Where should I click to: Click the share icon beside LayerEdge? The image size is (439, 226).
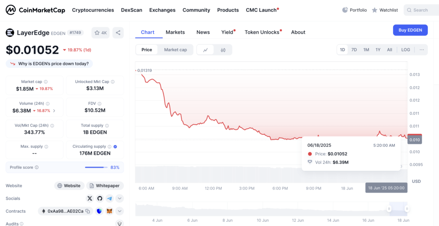coord(118,33)
